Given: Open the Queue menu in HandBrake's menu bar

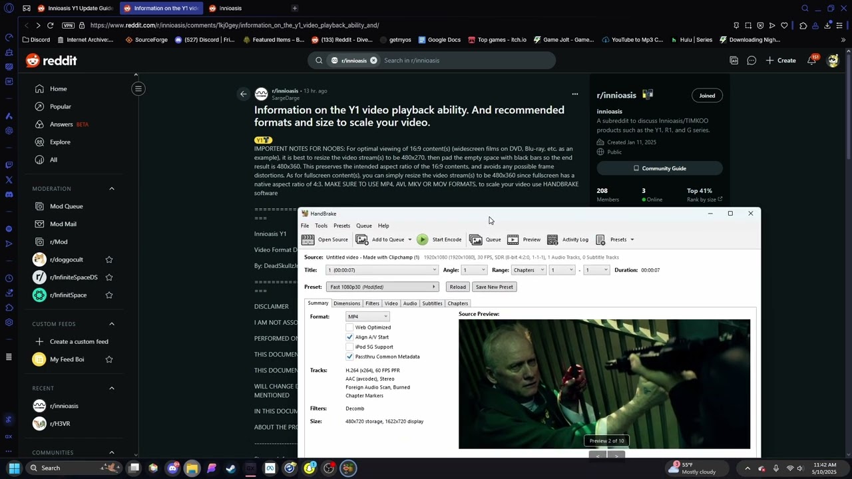Looking at the screenshot, I should coord(363,226).
